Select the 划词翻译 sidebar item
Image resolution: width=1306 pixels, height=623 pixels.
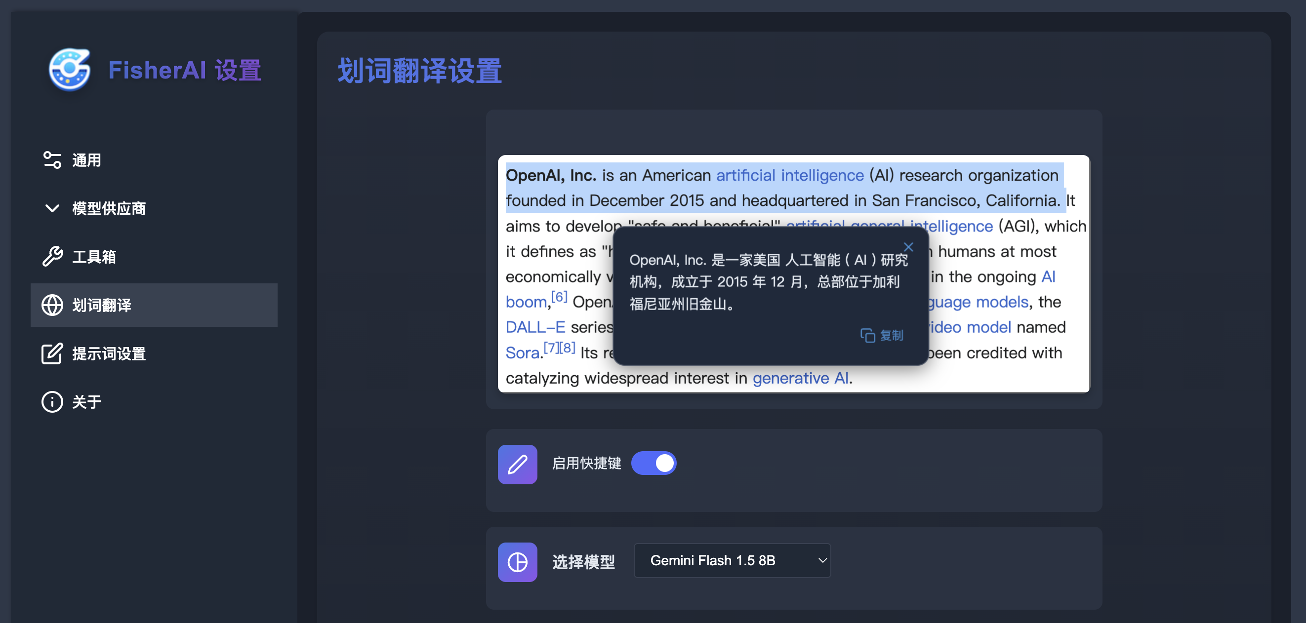(154, 305)
